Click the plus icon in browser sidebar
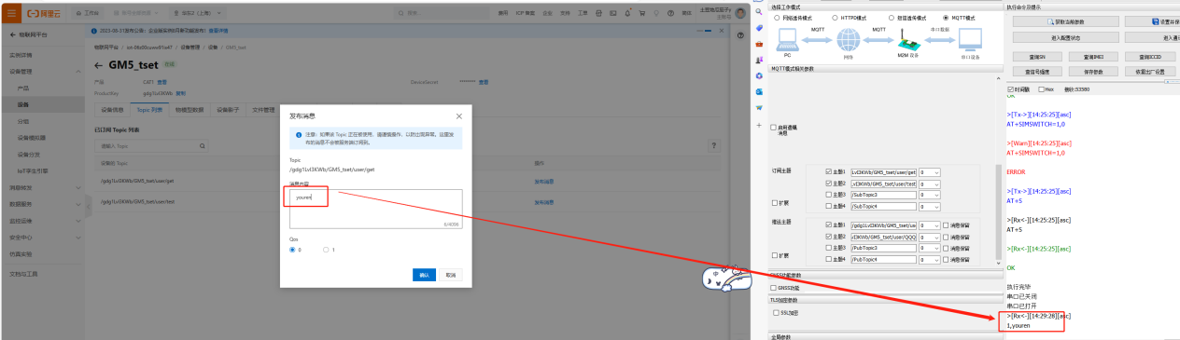 click(x=759, y=125)
